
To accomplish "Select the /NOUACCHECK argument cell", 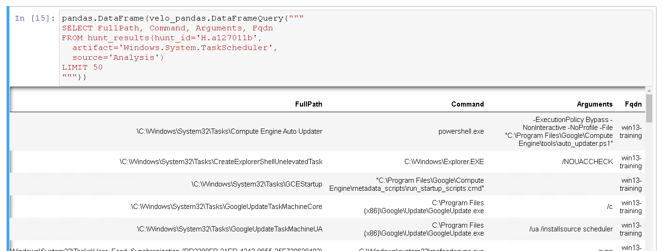I will [x=587, y=162].
